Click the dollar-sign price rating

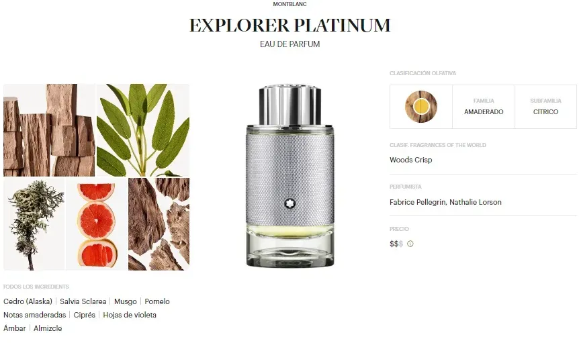tap(396, 244)
